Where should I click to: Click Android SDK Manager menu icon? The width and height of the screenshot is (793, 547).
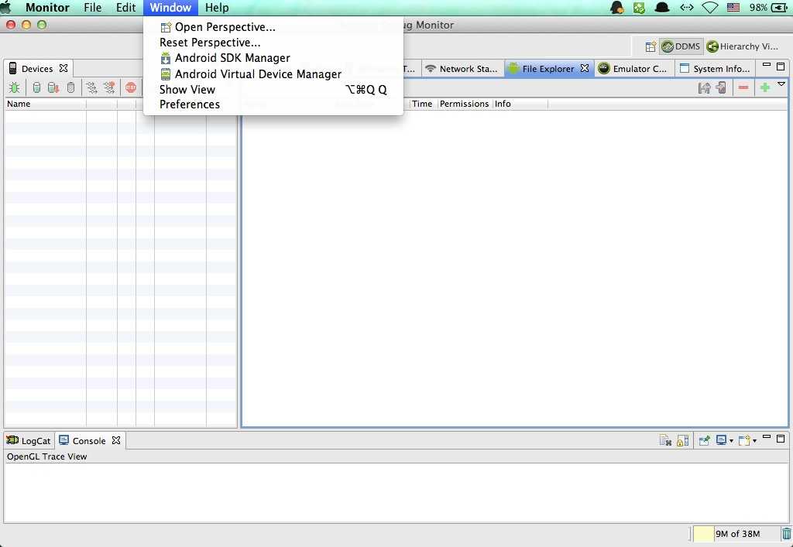[x=166, y=58]
